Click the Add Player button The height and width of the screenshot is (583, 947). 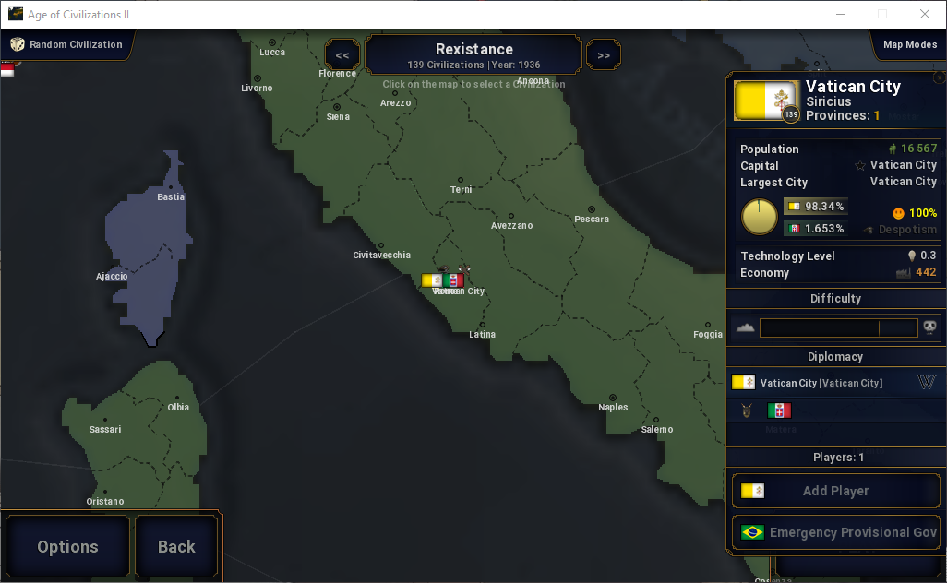click(x=836, y=491)
